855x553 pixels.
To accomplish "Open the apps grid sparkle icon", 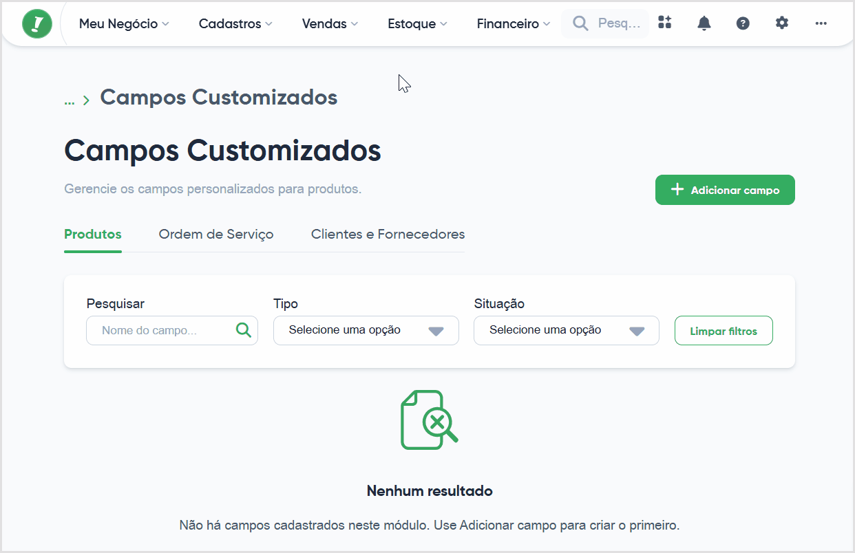I will [664, 23].
